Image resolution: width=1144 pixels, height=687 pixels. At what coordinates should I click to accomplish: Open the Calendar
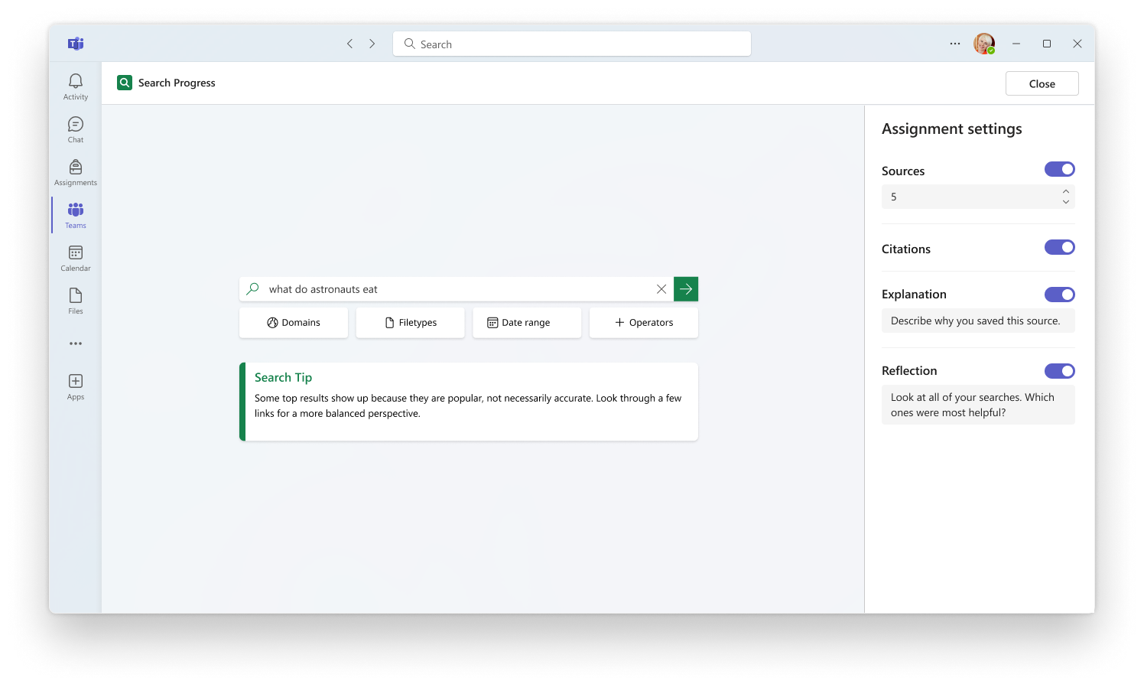(x=75, y=257)
